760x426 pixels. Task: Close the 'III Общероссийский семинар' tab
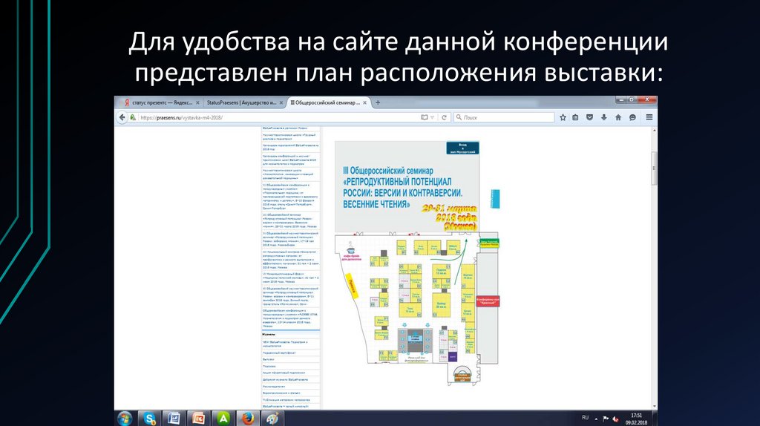pyautogui.click(x=365, y=102)
